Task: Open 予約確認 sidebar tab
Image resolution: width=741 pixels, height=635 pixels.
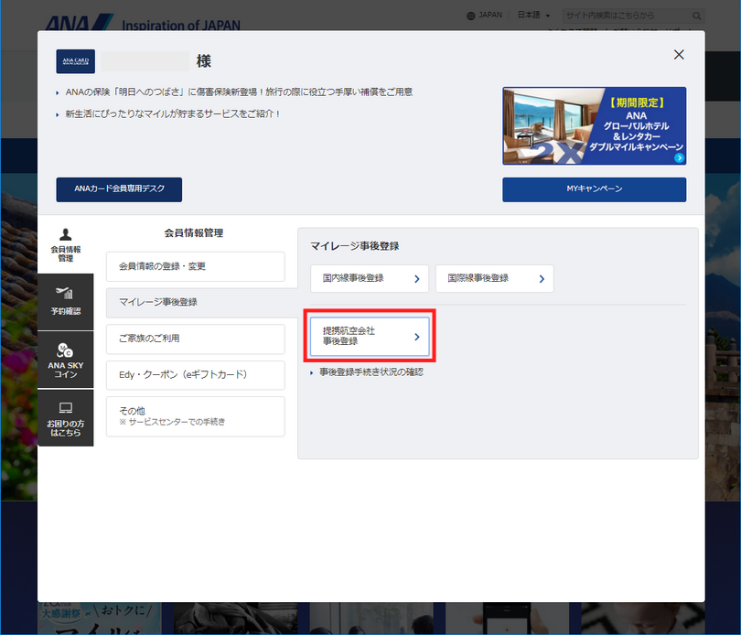Action: [66, 302]
